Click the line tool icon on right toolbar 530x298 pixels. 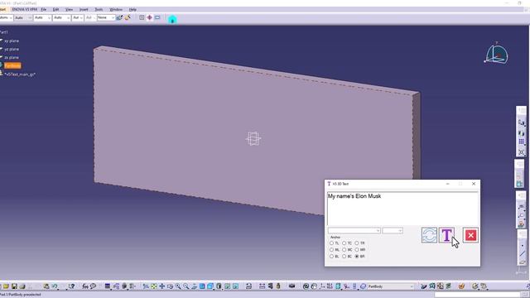click(x=523, y=253)
